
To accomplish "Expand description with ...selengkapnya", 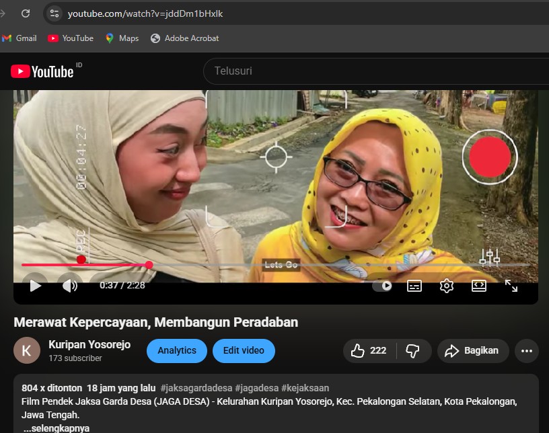I will tap(56, 428).
